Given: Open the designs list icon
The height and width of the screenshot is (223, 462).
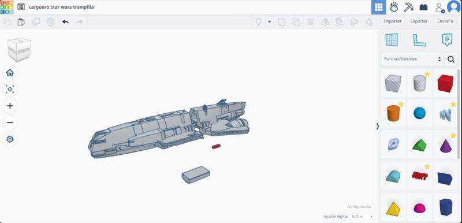Looking at the screenshot, I should (21, 7).
